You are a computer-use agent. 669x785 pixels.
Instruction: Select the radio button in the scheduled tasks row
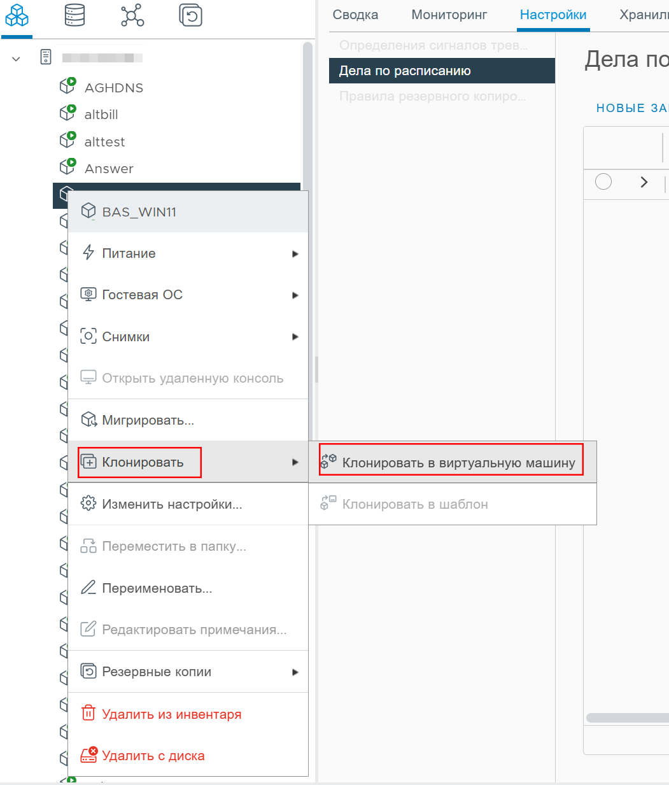click(x=603, y=182)
